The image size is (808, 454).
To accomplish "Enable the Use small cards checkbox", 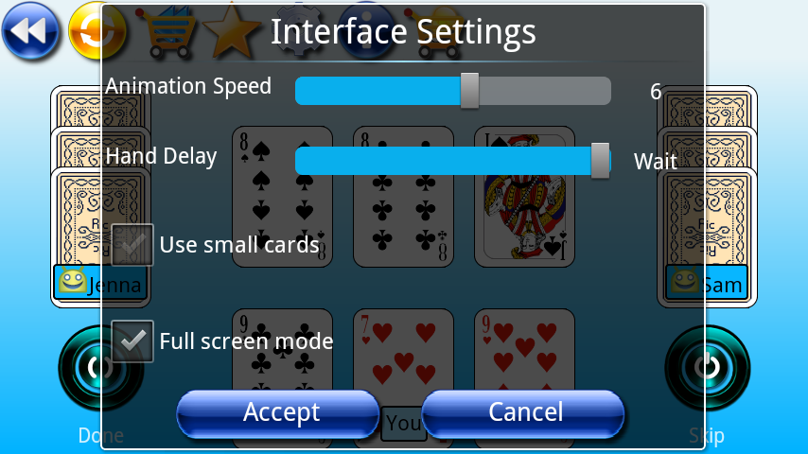I will click(132, 245).
